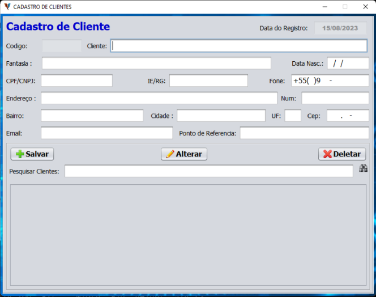This screenshot has height=297, width=376.
Task: Click the application logo in title bar
Action: click(7, 7)
